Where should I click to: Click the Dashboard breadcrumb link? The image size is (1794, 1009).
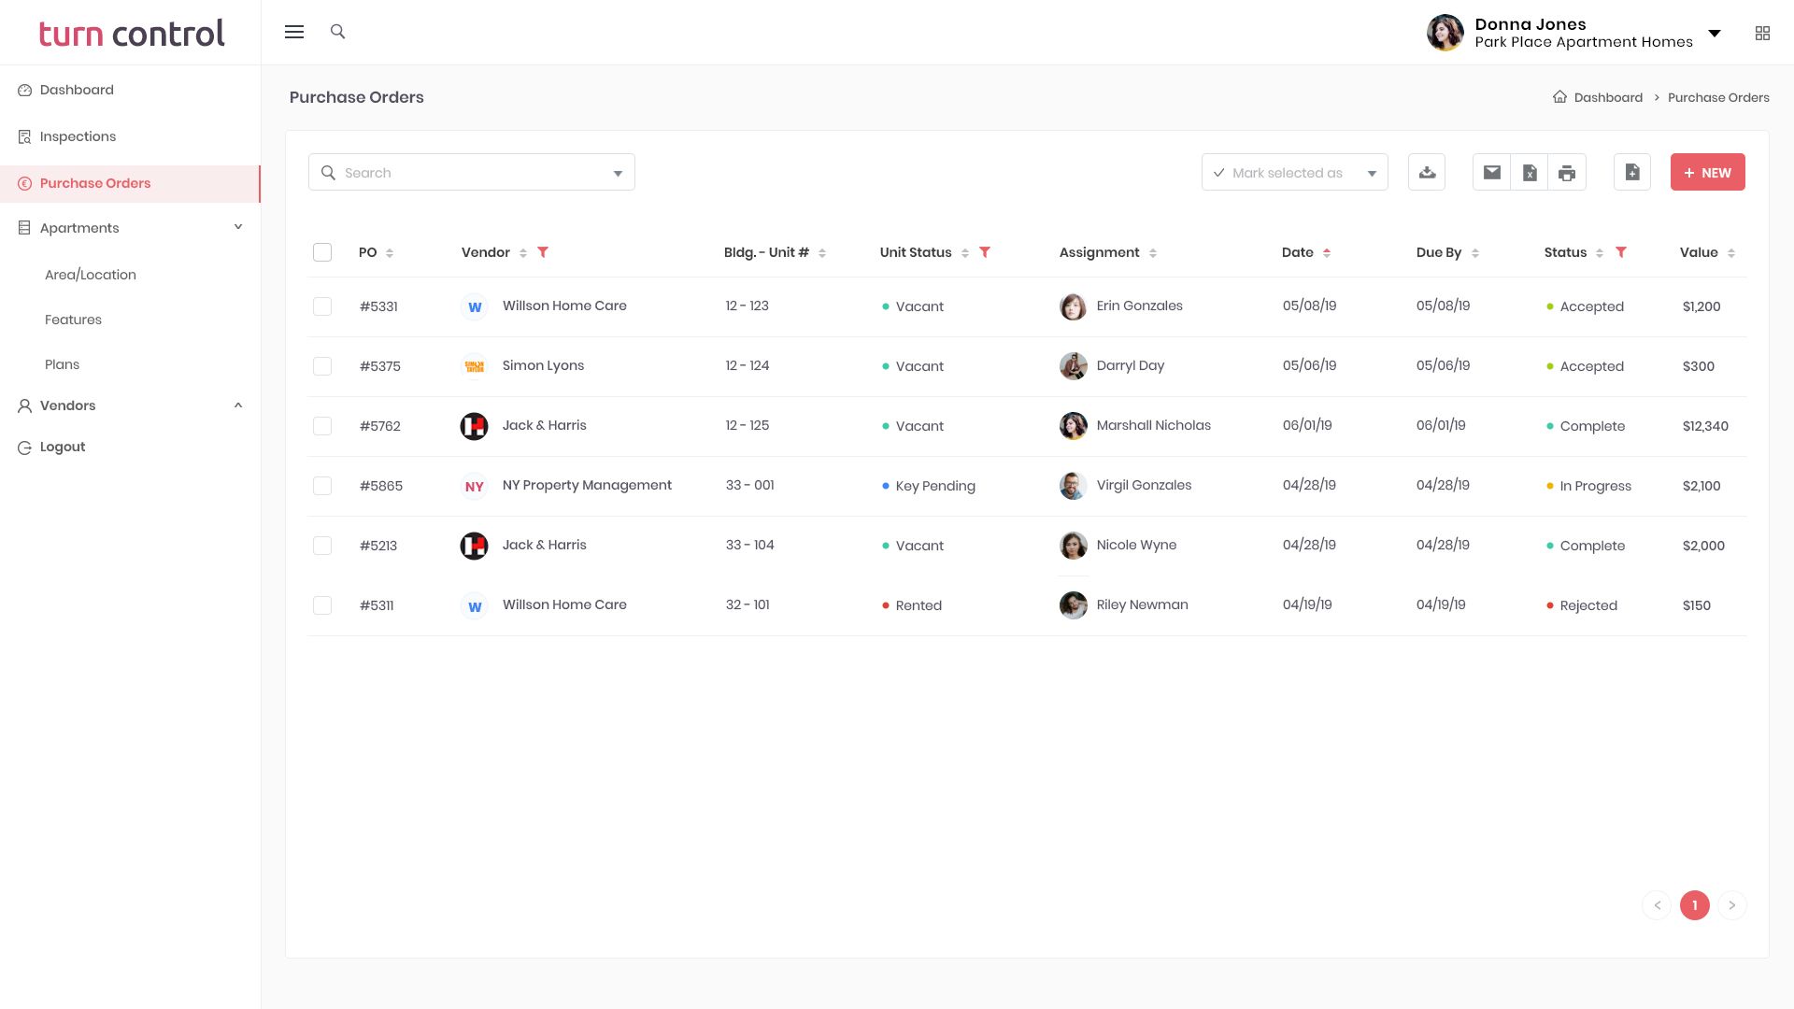(1607, 97)
